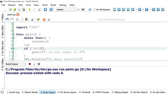Click the blue Go document icon
The height and width of the screenshot is (94, 167).
tap(51, 9)
